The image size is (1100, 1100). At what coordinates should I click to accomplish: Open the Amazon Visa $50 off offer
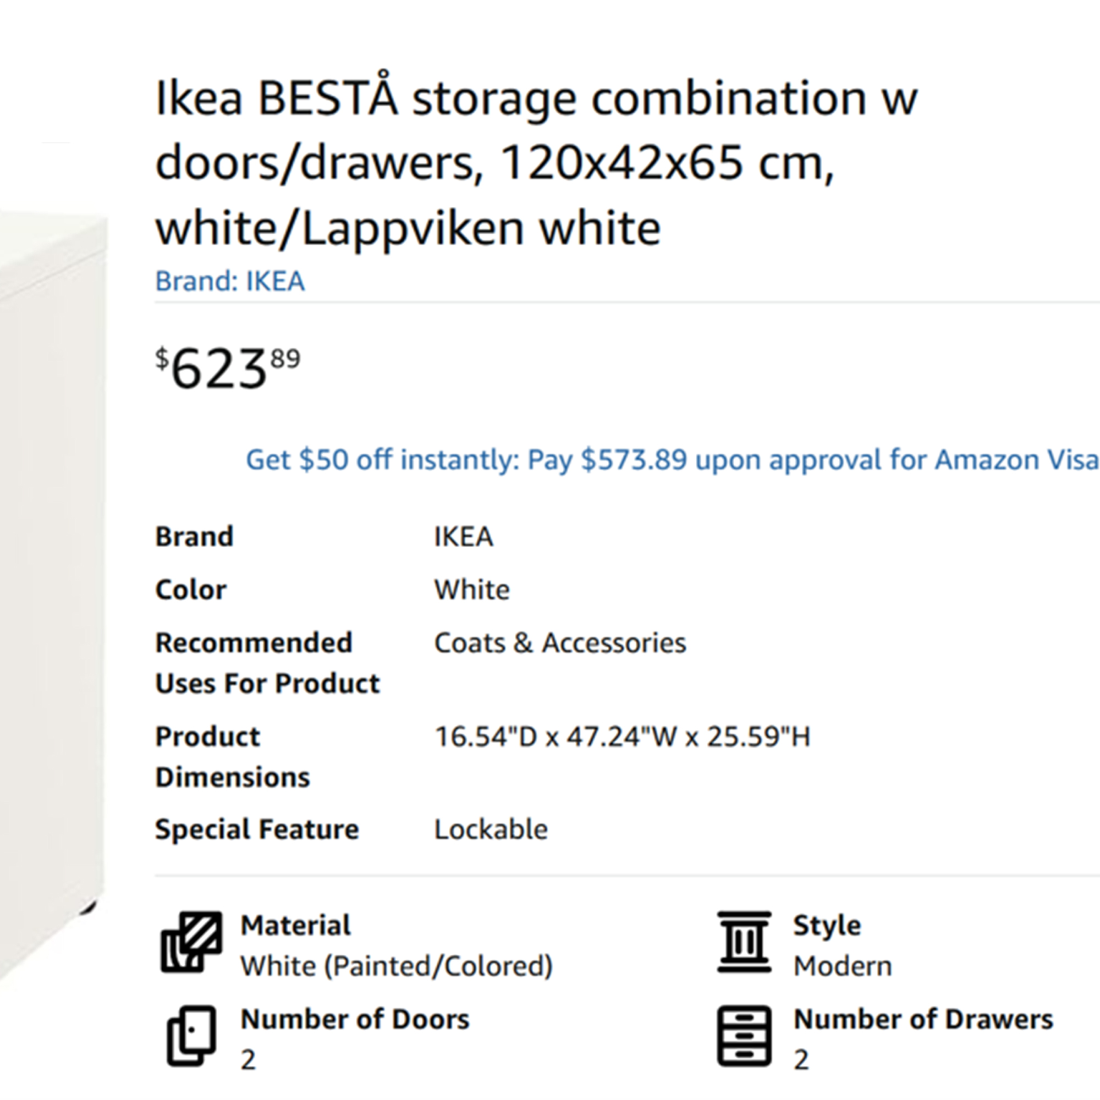672,459
